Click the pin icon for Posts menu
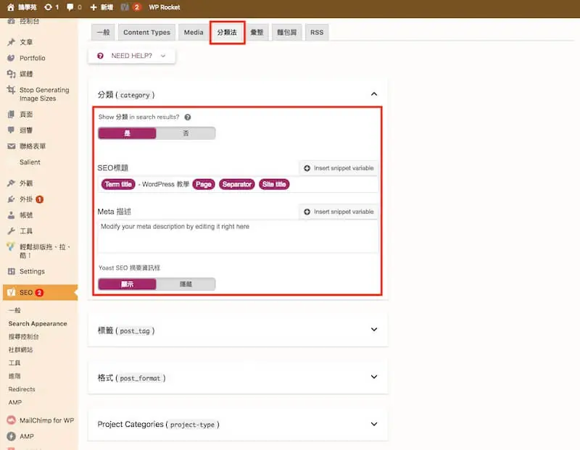 coord(11,42)
